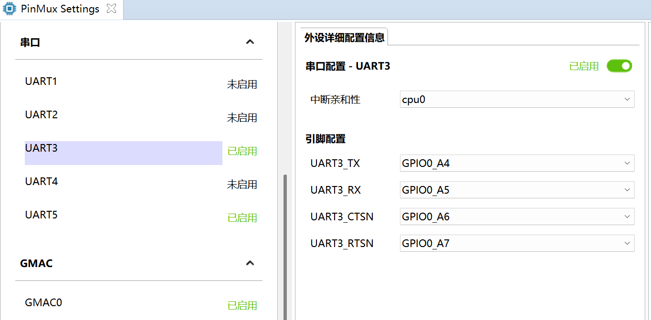Click the left panel vertical scrollbar thumb
This screenshot has width=651, height=320.
285,247
